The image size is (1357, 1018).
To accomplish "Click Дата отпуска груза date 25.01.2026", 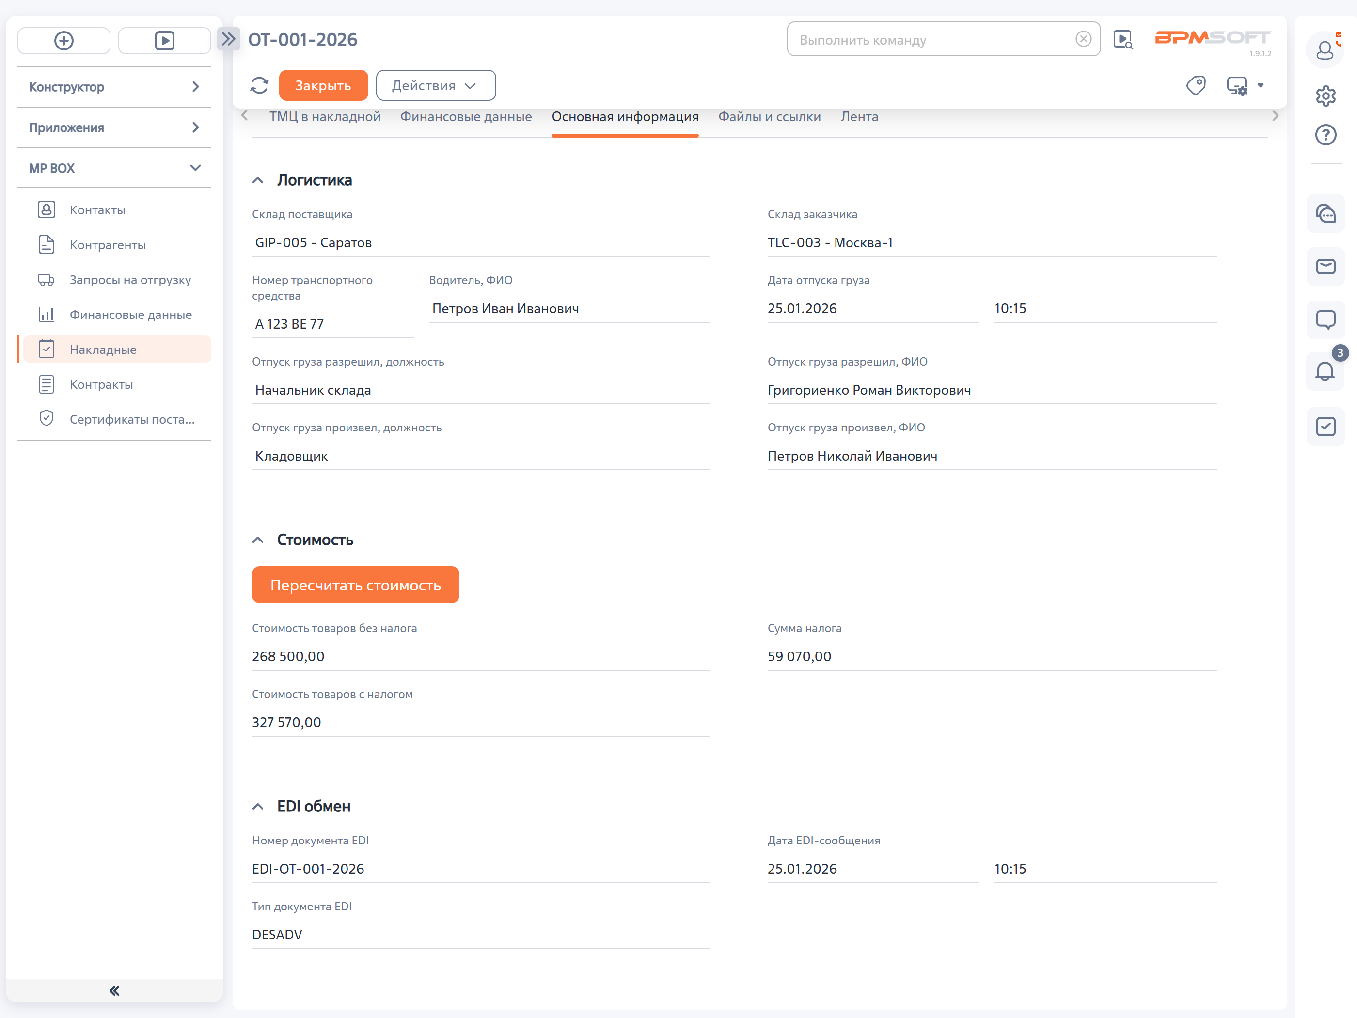I will (x=872, y=309).
